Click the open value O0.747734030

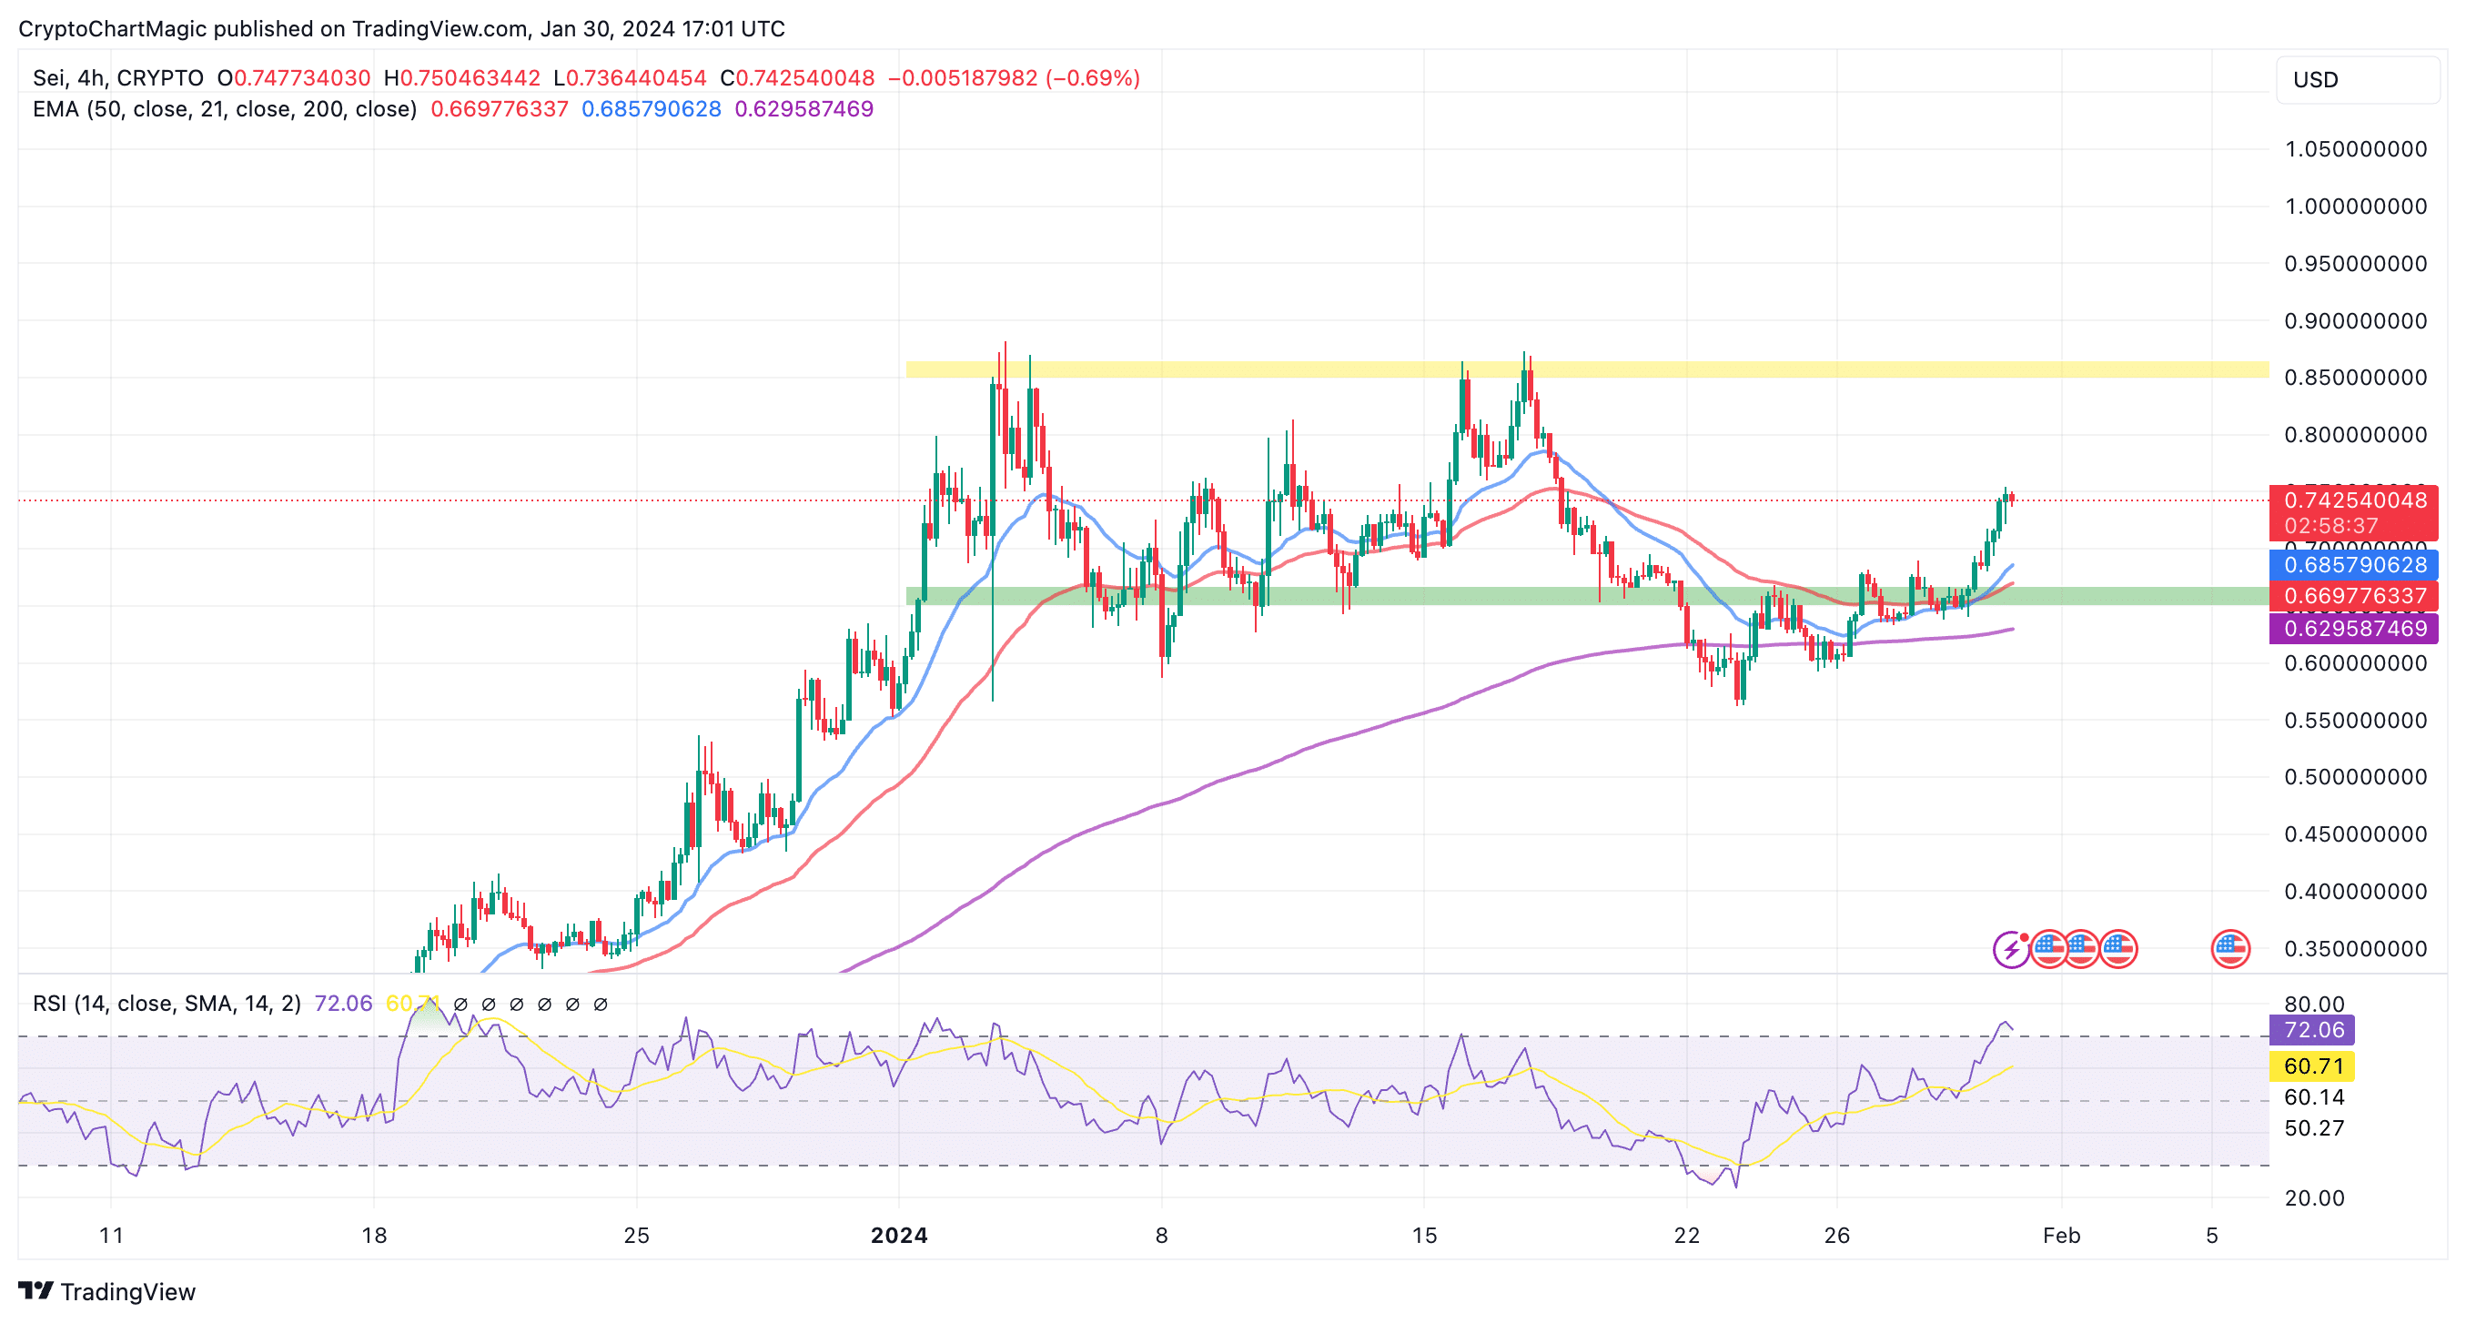pos(294,78)
